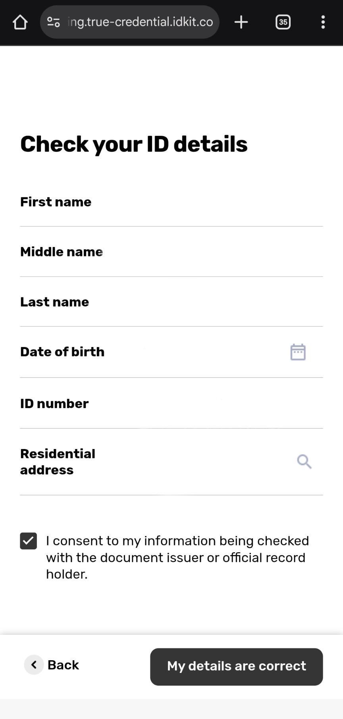This screenshot has height=719, width=343.
Task: Go back using the Back label
Action: [63, 665]
